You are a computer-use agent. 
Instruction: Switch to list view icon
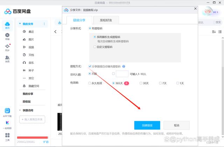point(220,32)
